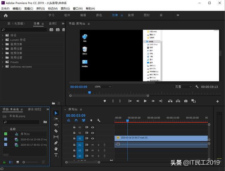
Task: Open the 100% zoom level dropdown
Action: click(x=102, y=87)
